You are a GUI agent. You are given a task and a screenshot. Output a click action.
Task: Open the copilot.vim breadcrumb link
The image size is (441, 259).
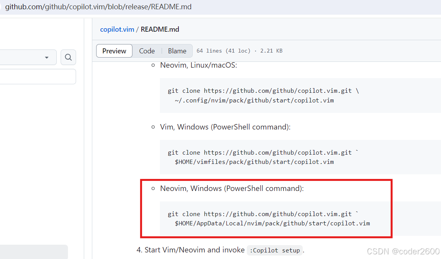(x=117, y=29)
